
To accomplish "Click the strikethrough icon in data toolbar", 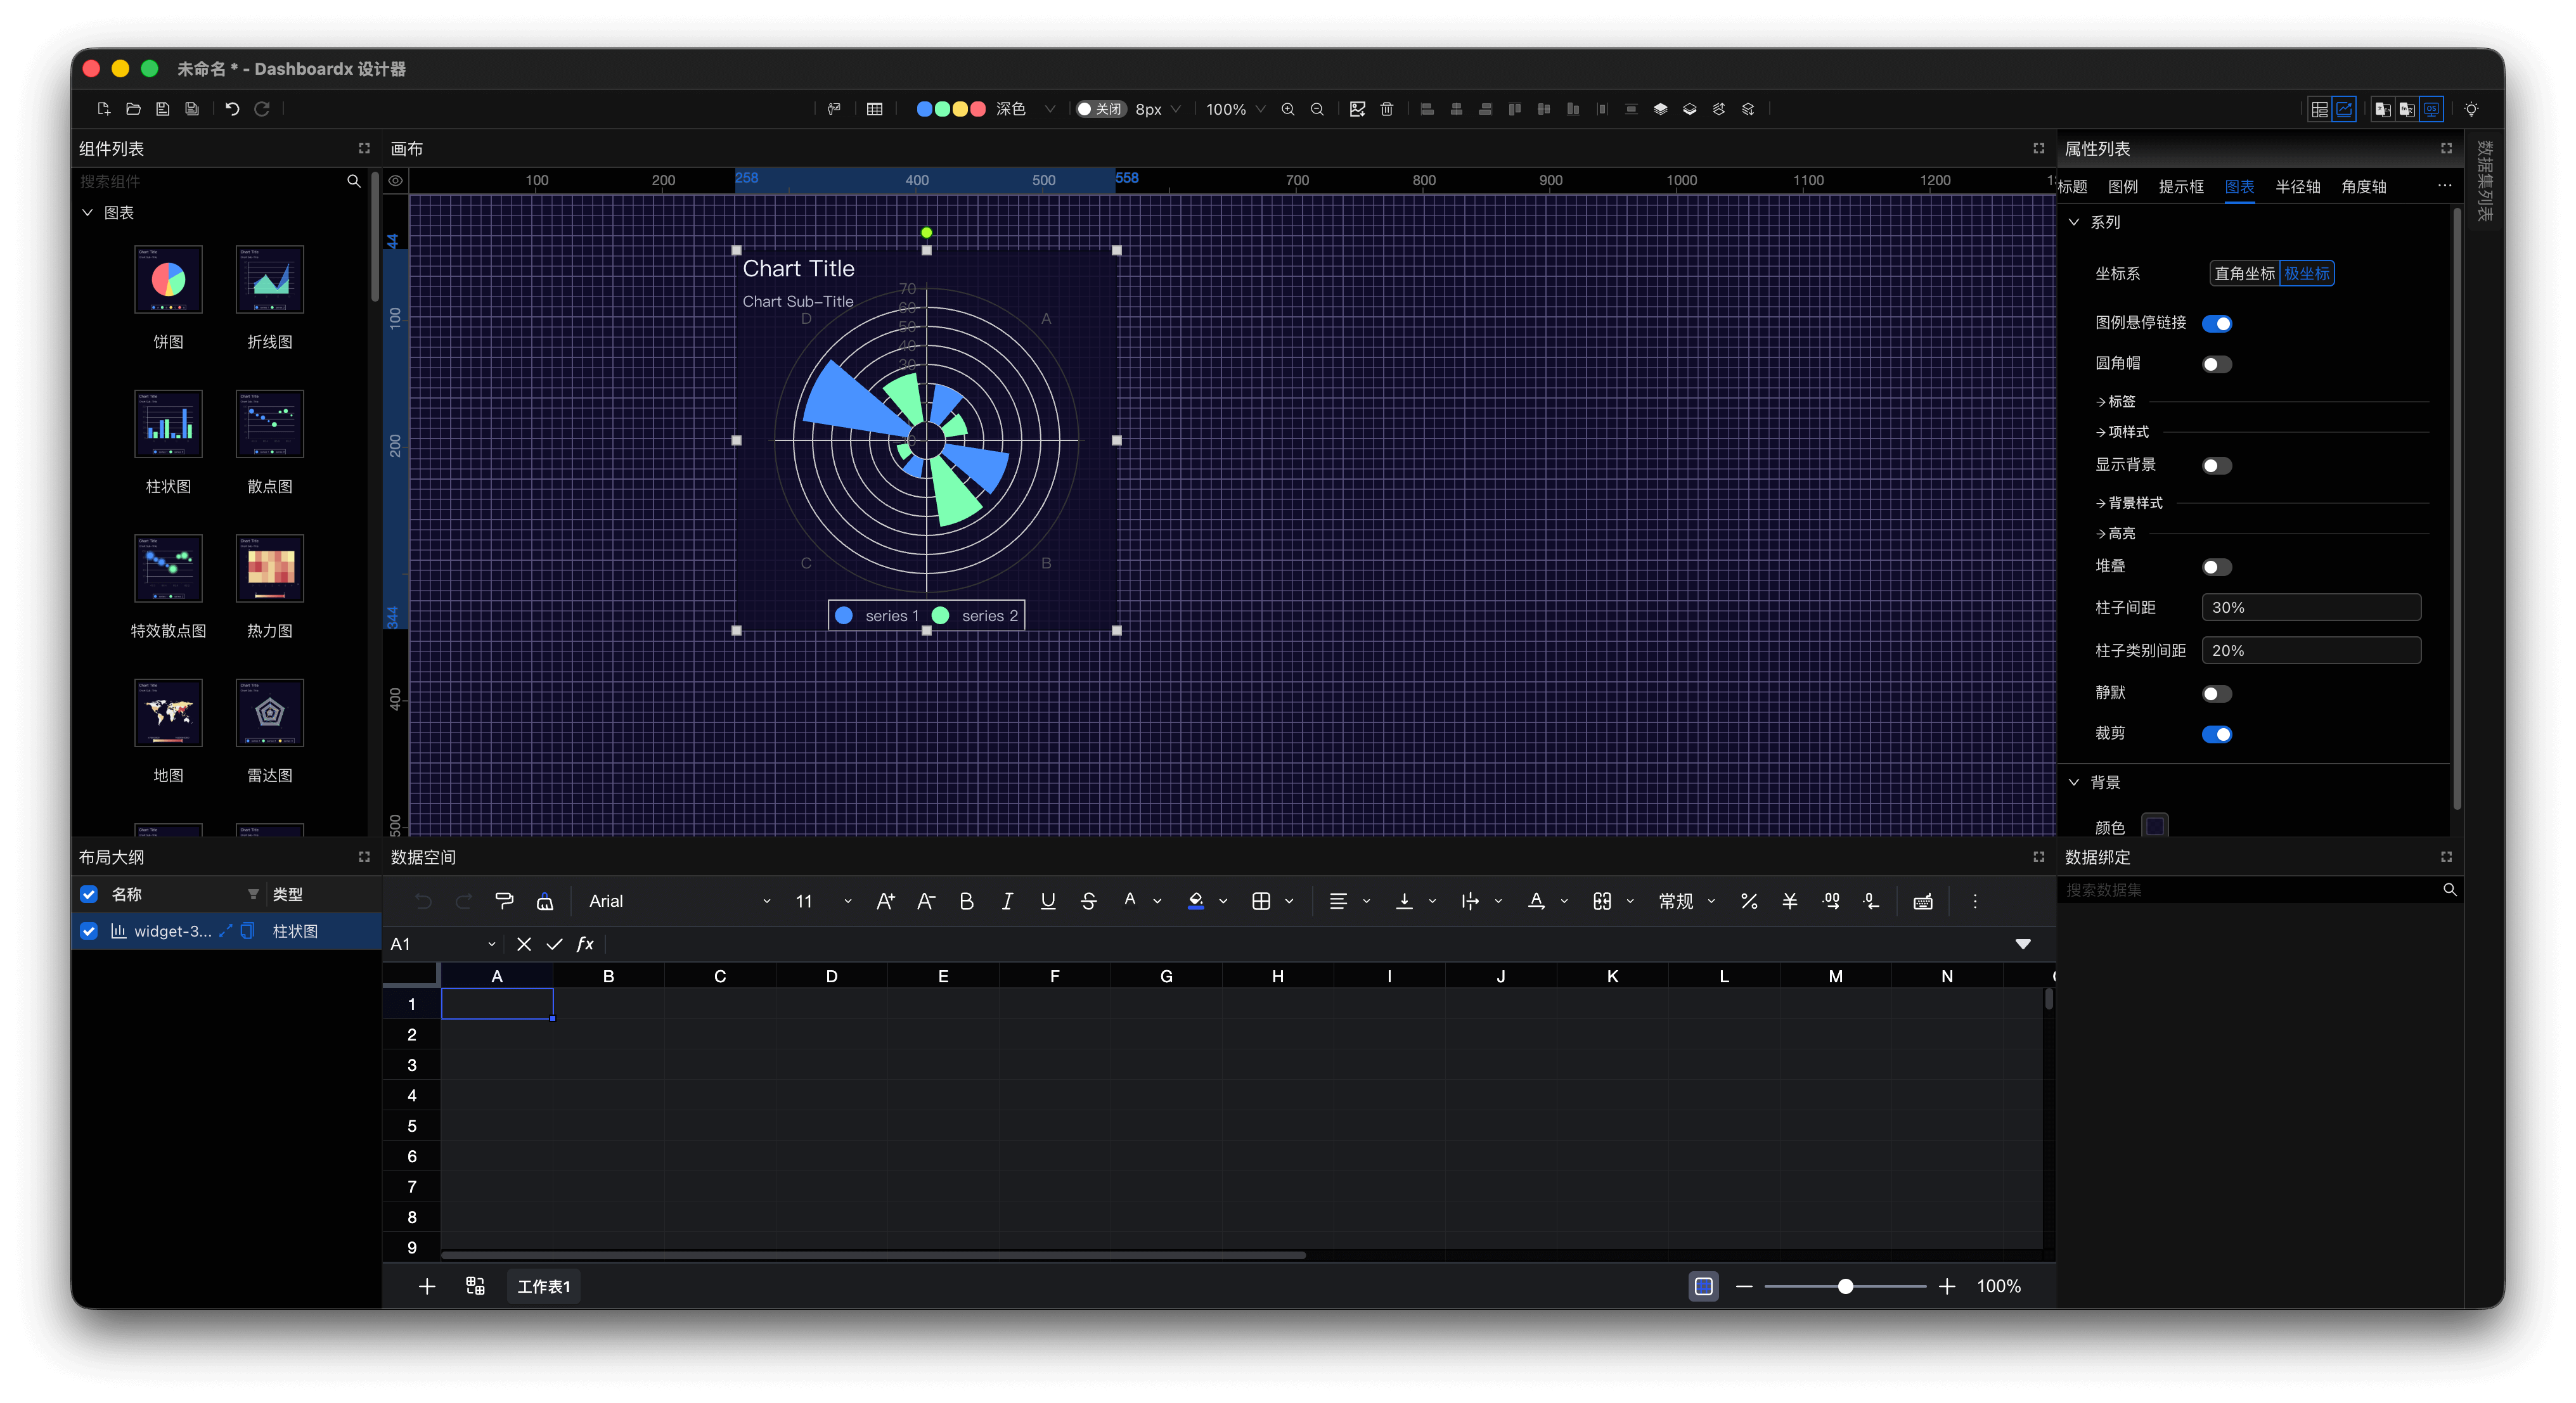I will pos(1088,901).
